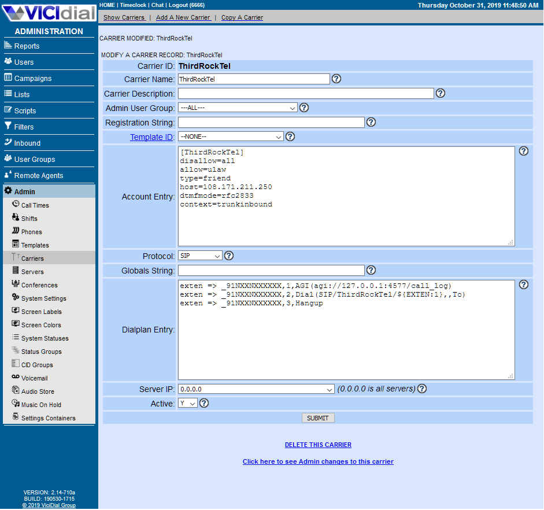Open Screen Colors admin page
This screenshot has height=510, width=544.
pos(41,325)
